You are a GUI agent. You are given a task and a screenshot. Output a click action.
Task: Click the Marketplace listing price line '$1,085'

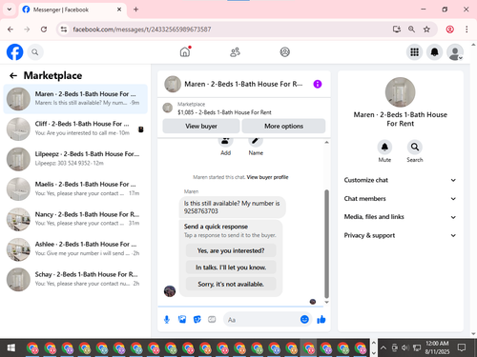(224, 112)
